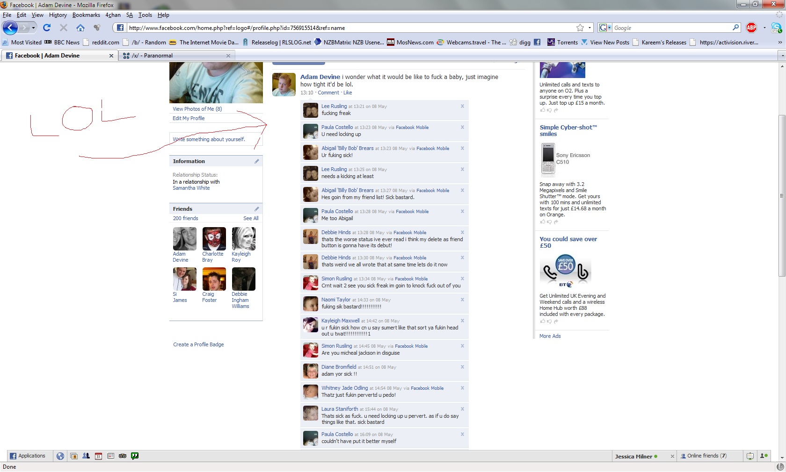Image resolution: width=786 pixels, height=472 pixels.
Task: Expand the bookmarks toolbar overflow chevron
Action: [x=779, y=43]
